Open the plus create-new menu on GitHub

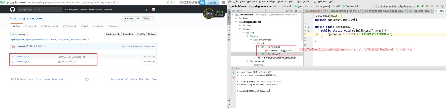click(147, 10)
